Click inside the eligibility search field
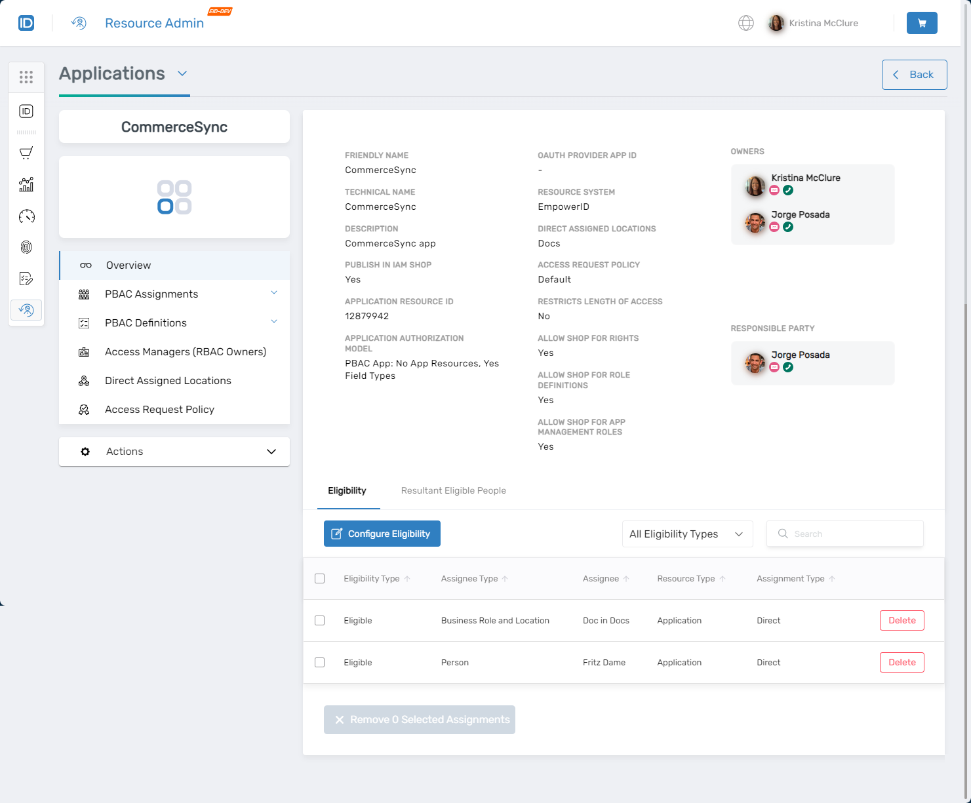Screen dimensions: 971x803 (844, 534)
